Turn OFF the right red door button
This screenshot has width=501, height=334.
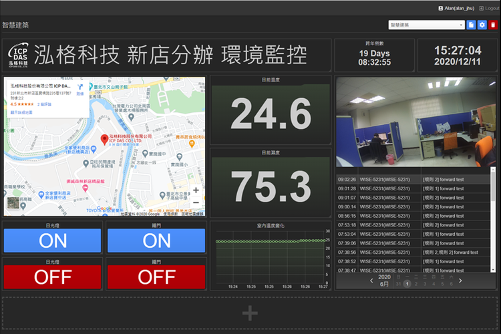pos(157,276)
